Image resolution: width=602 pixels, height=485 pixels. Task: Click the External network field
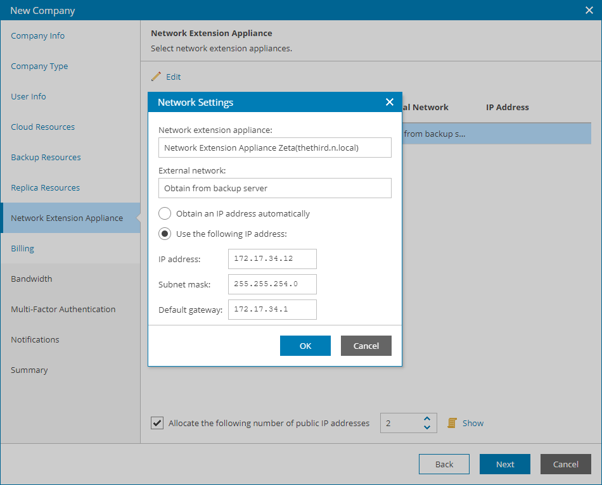[275, 188]
